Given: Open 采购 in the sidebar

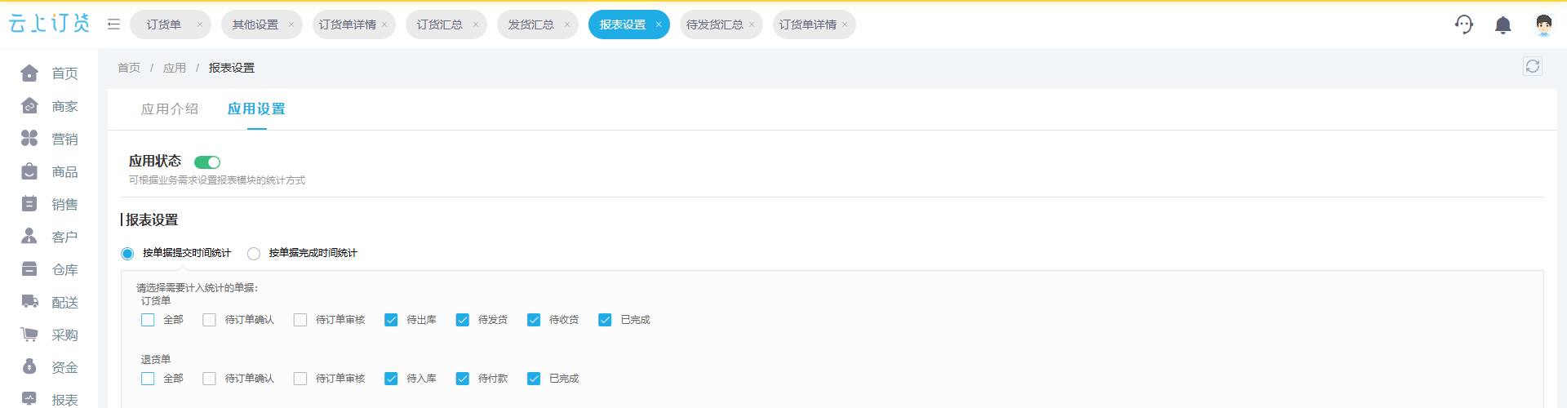Looking at the screenshot, I should coord(49,335).
